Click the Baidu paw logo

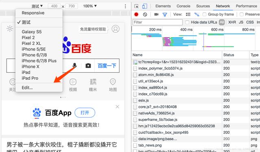pos(67,45)
